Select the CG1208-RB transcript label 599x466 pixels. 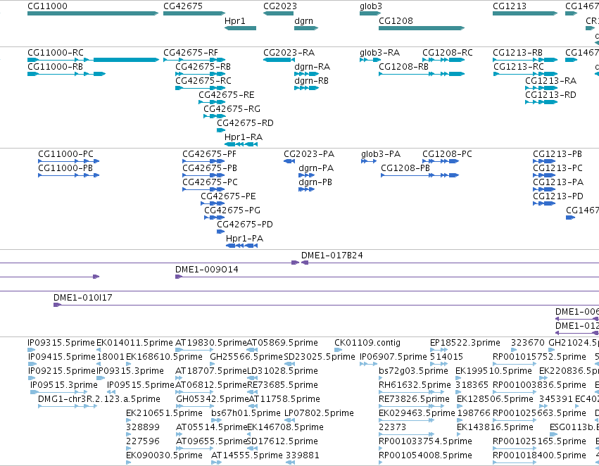tap(404, 67)
